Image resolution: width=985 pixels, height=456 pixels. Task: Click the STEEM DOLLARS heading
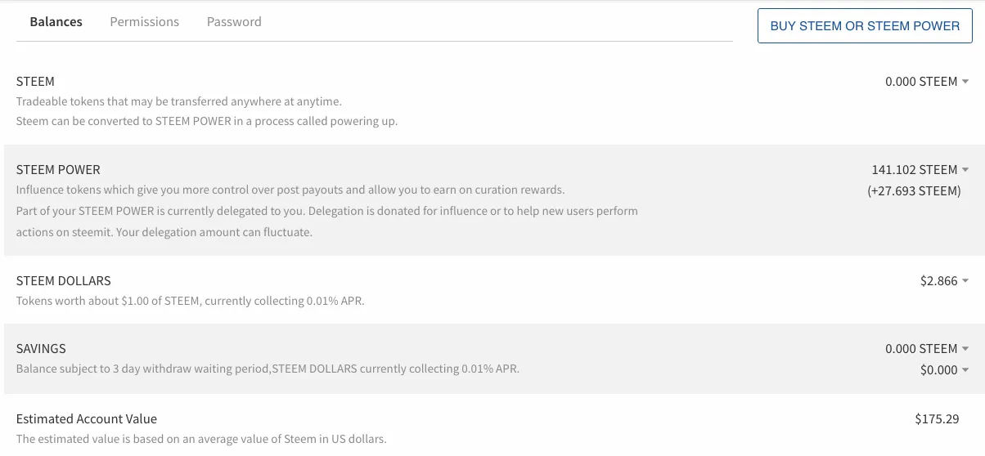(63, 281)
